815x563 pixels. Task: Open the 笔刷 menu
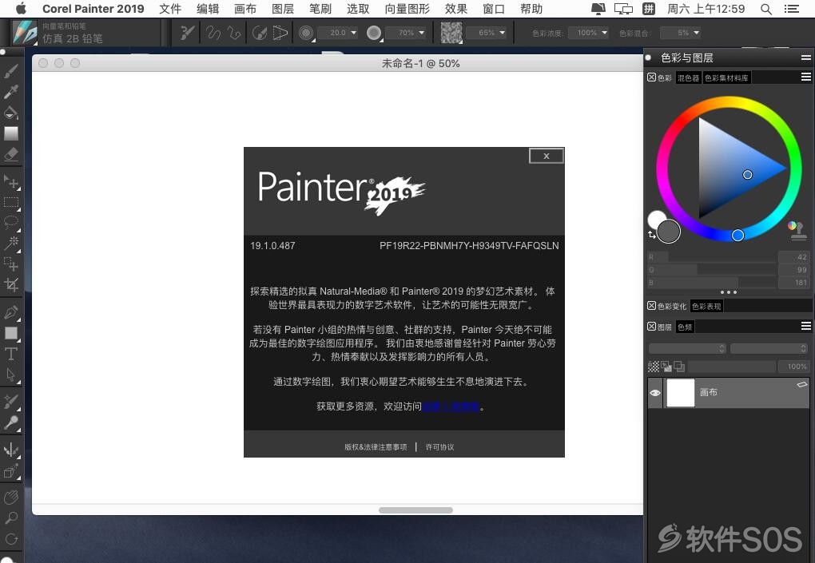pos(320,9)
